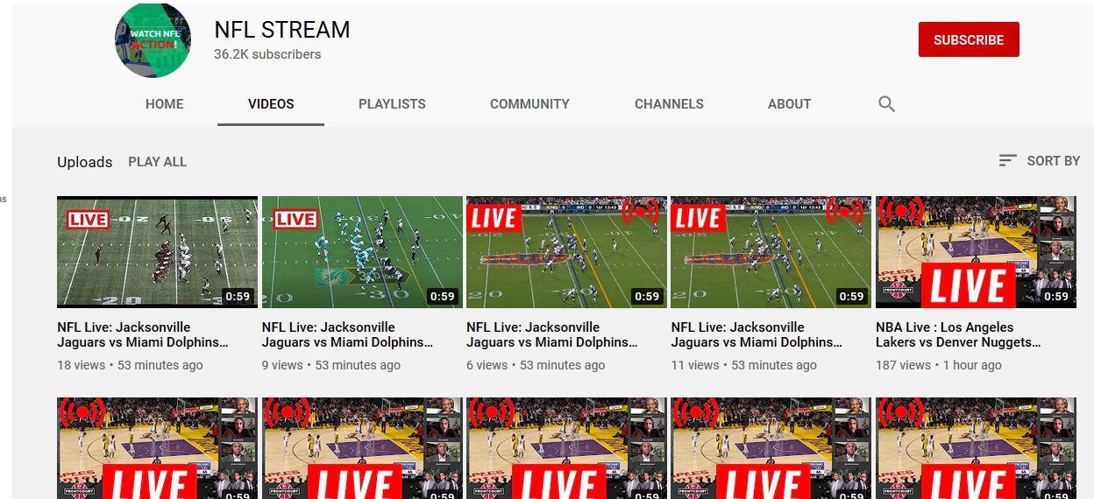Open the PLAYLISTS tab
Image resolution: width=1094 pixels, height=499 pixels.
click(392, 104)
